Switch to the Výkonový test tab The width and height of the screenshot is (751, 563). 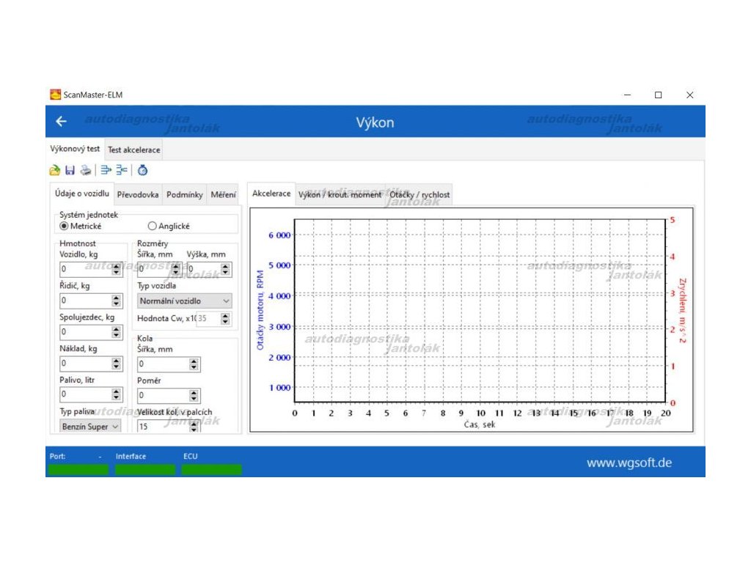(75, 149)
